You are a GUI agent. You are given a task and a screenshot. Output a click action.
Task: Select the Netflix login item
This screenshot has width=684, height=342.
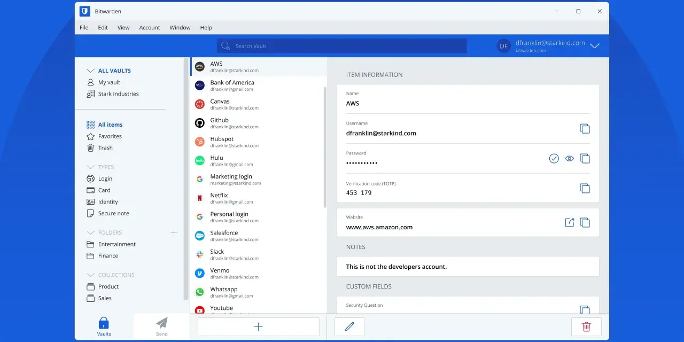258,198
